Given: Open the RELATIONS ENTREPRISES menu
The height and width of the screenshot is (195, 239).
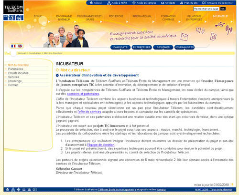Looking at the screenshot, I should pyautogui.click(x=194, y=18).
